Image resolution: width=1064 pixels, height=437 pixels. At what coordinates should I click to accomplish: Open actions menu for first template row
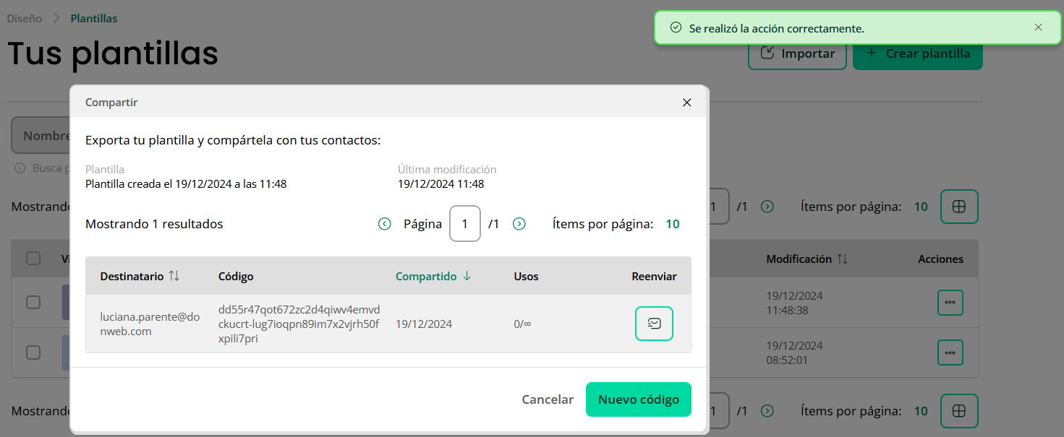[950, 302]
